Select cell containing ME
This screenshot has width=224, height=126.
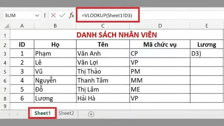click(160, 89)
